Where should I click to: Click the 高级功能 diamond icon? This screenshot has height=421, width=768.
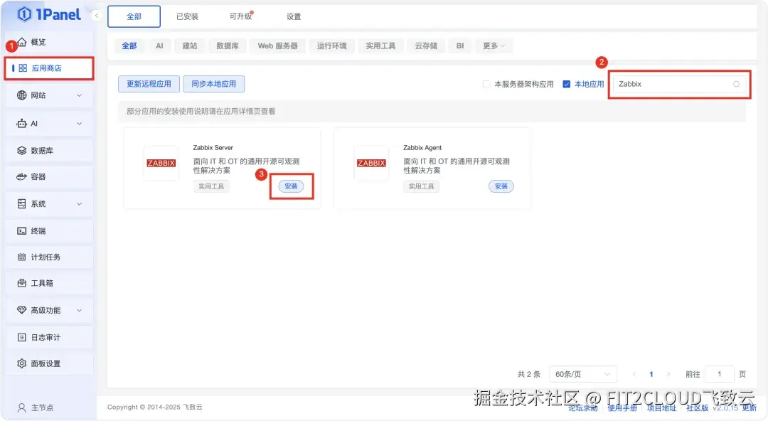tap(21, 310)
